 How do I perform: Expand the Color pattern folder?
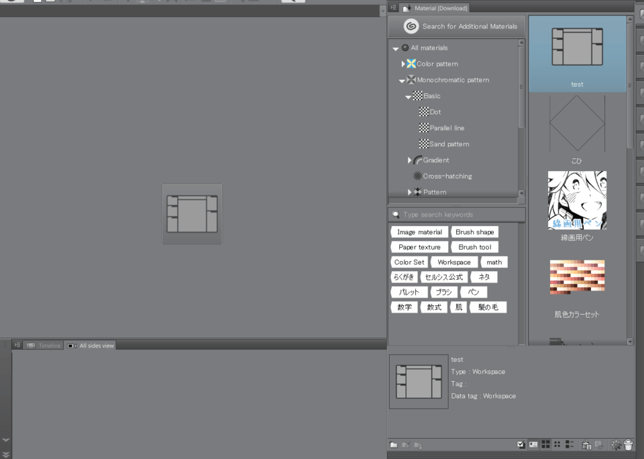click(403, 64)
